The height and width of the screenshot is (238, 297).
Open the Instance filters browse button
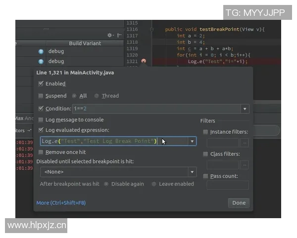click(244, 143)
